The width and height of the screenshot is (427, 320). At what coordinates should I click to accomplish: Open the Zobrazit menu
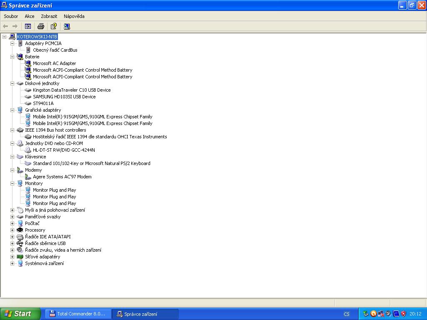[49, 16]
